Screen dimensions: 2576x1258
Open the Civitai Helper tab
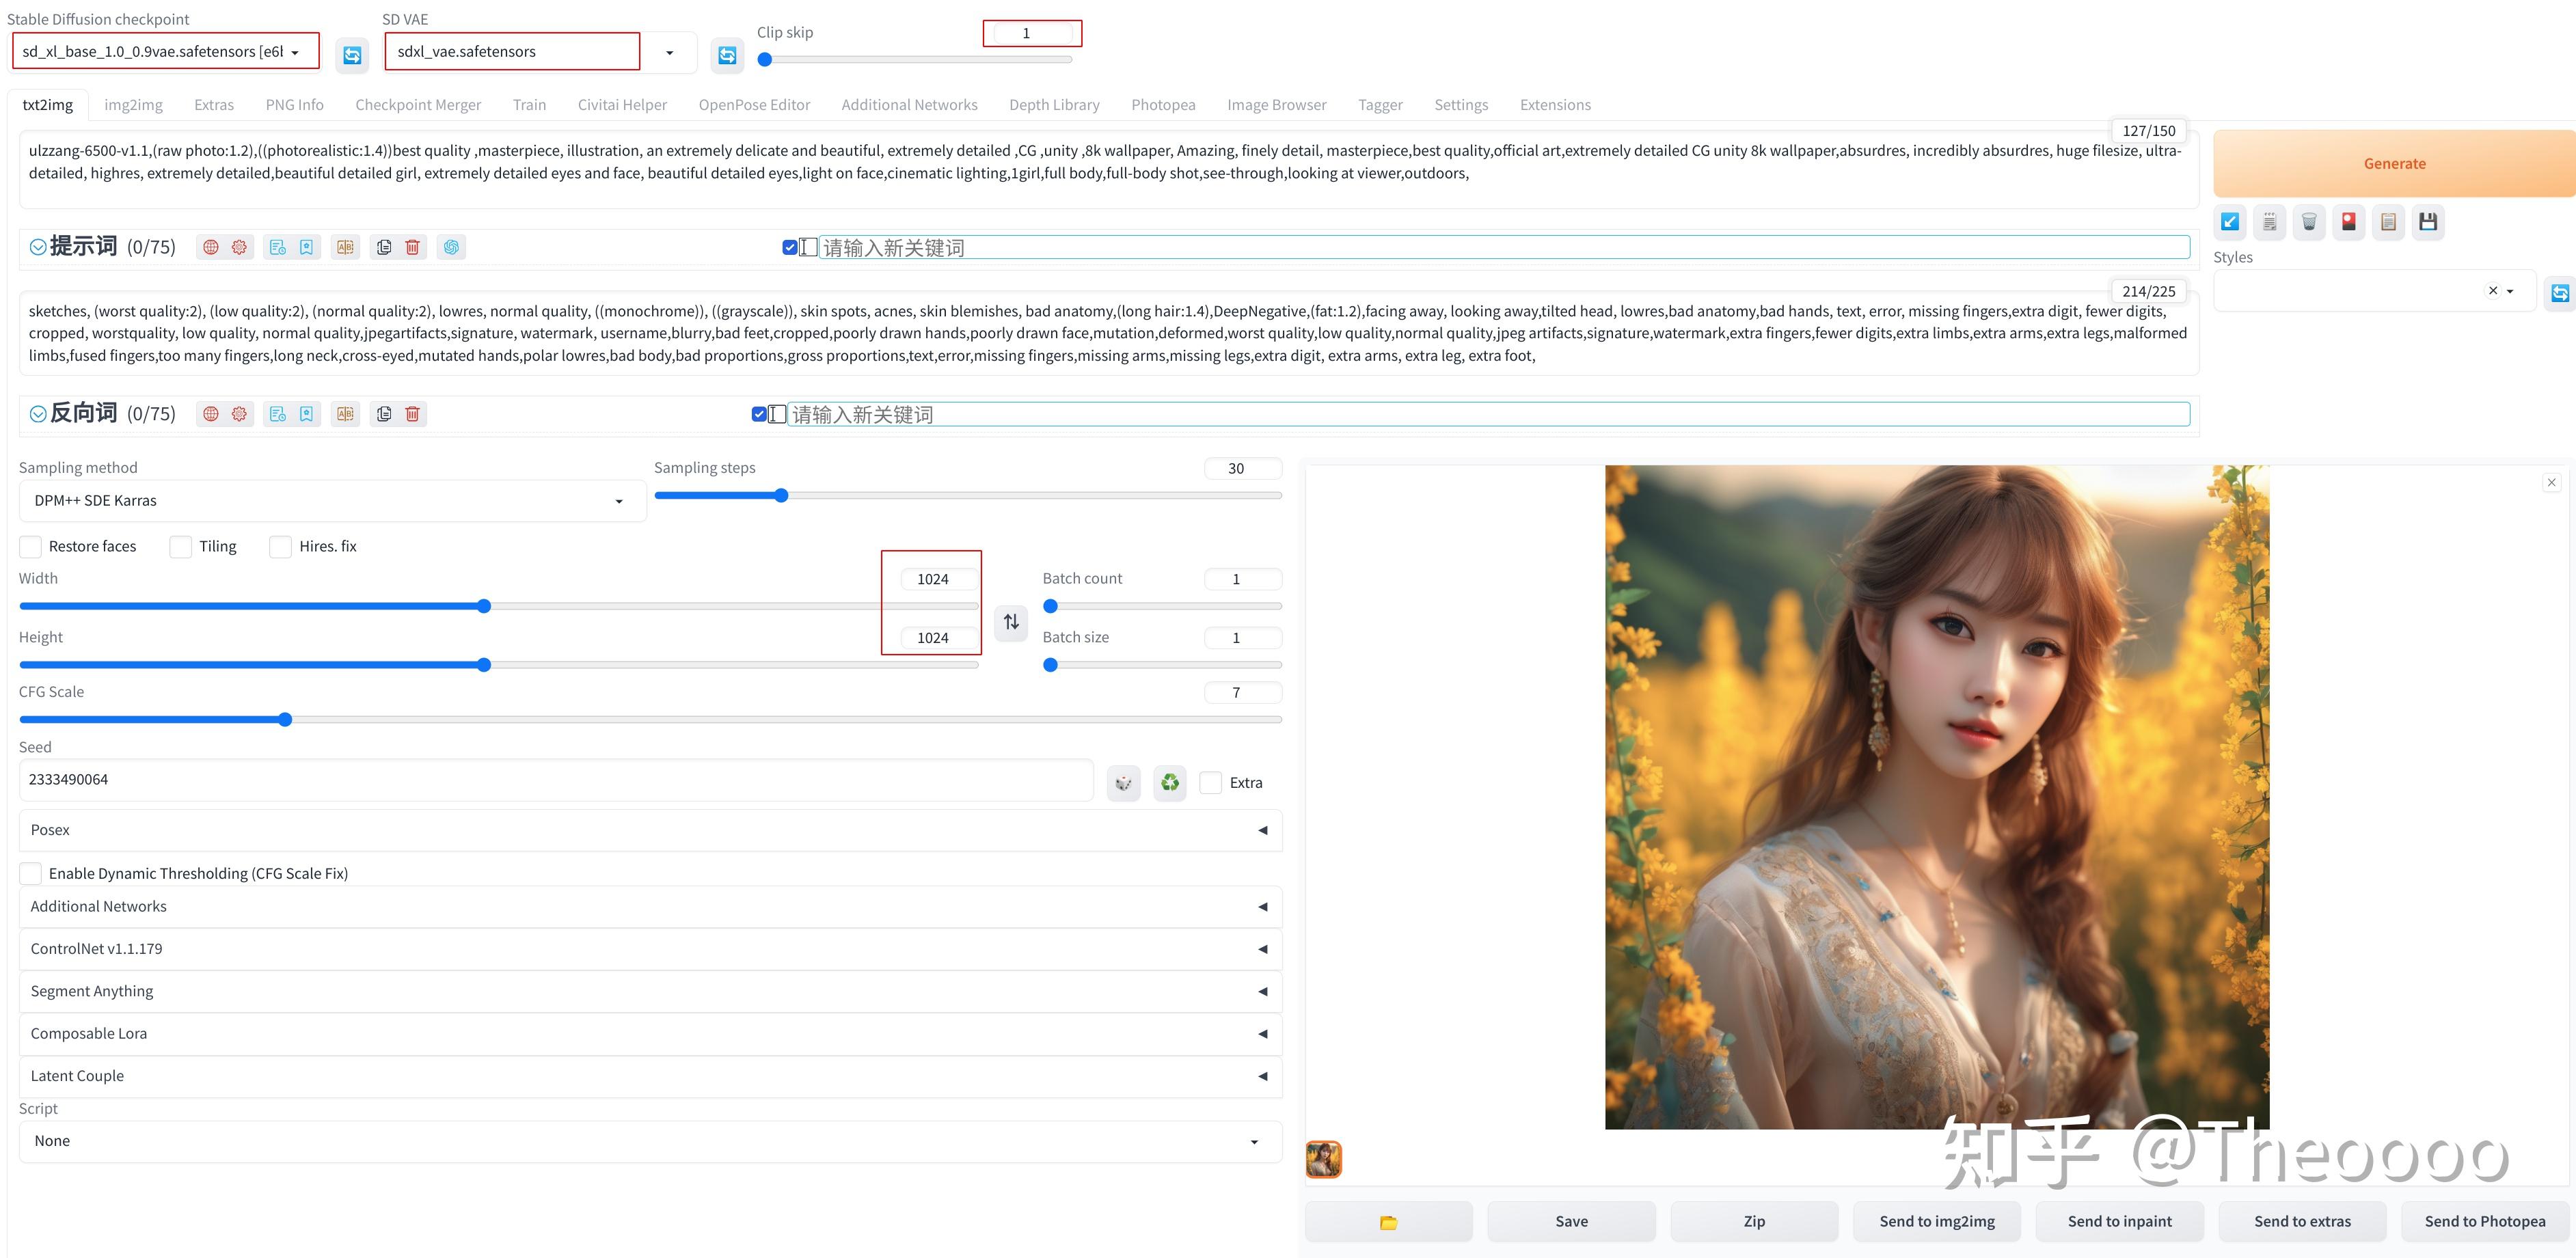[x=621, y=105]
